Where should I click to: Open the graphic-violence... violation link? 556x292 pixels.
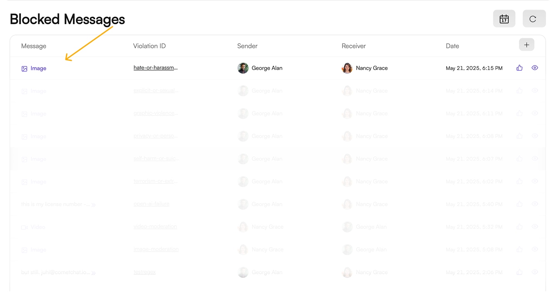click(156, 113)
